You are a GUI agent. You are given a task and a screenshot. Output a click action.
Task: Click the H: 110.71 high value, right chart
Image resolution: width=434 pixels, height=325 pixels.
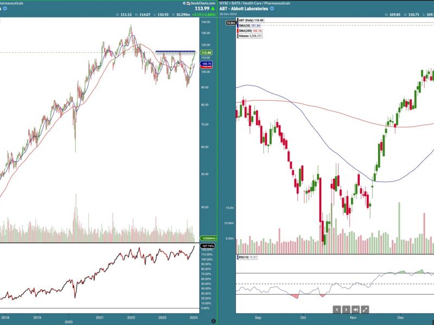pos(412,15)
